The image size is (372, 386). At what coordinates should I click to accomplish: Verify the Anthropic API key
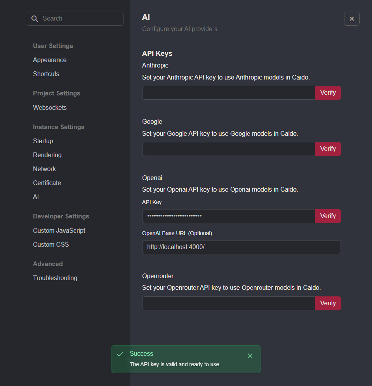pos(328,93)
